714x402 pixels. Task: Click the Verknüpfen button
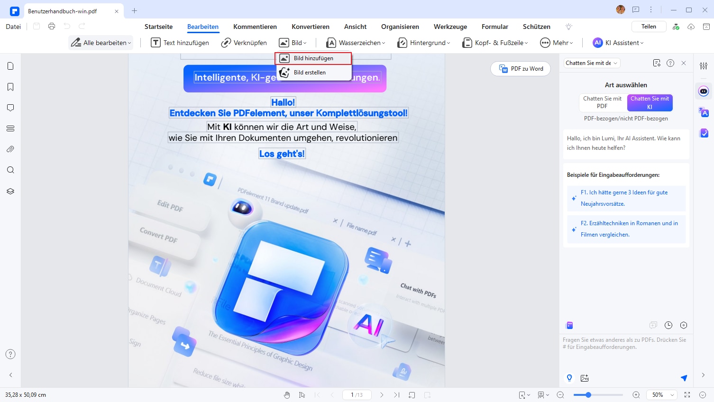click(244, 43)
